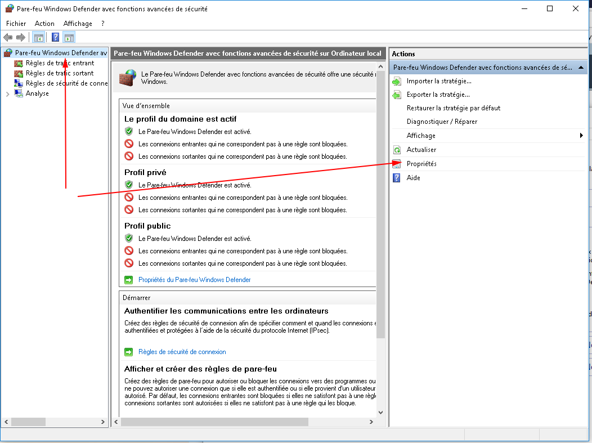Select Règles de trafic entrant in tree
This screenshot has height=443, width=592.
pyautogui.click(x=60, y=63)
